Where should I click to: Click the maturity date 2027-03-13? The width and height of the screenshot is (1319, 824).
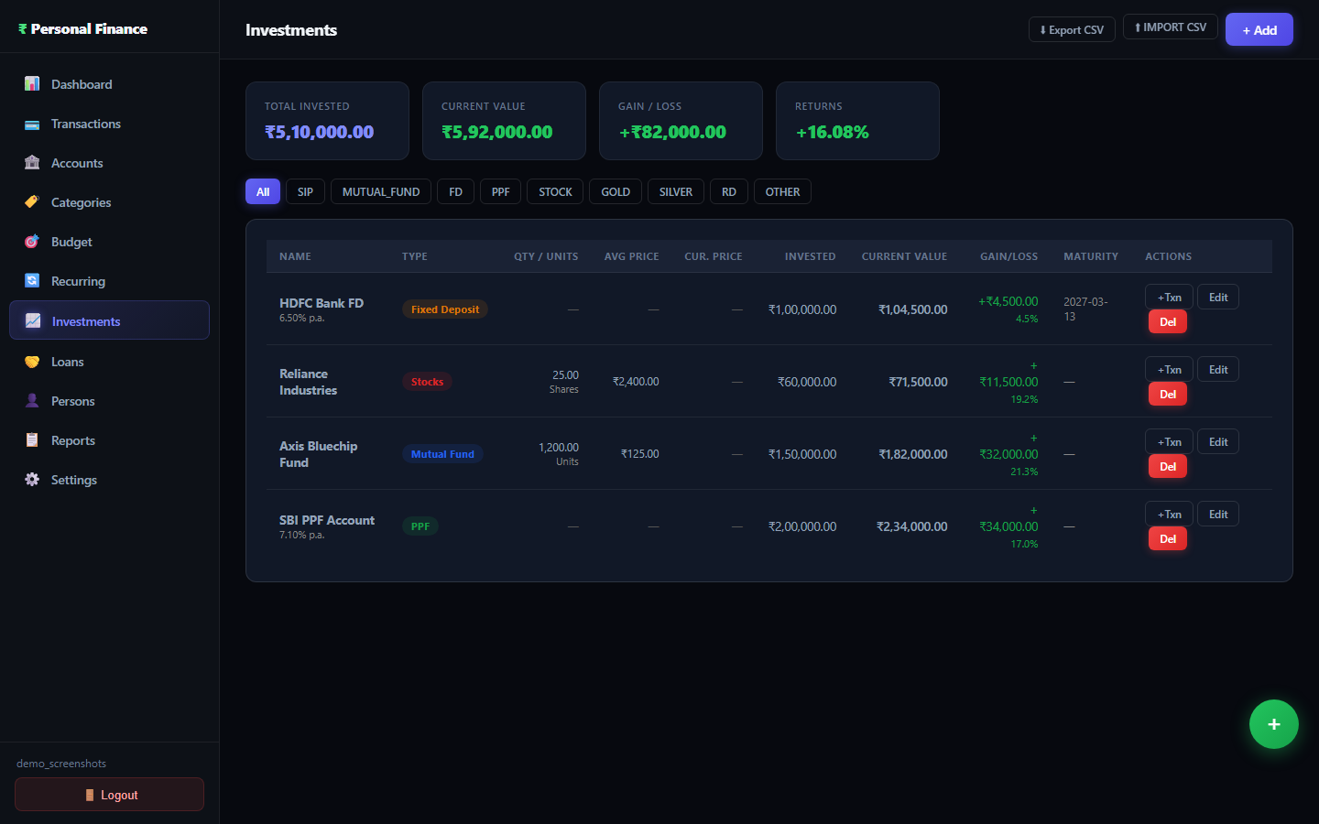[x=1086, y=309]
